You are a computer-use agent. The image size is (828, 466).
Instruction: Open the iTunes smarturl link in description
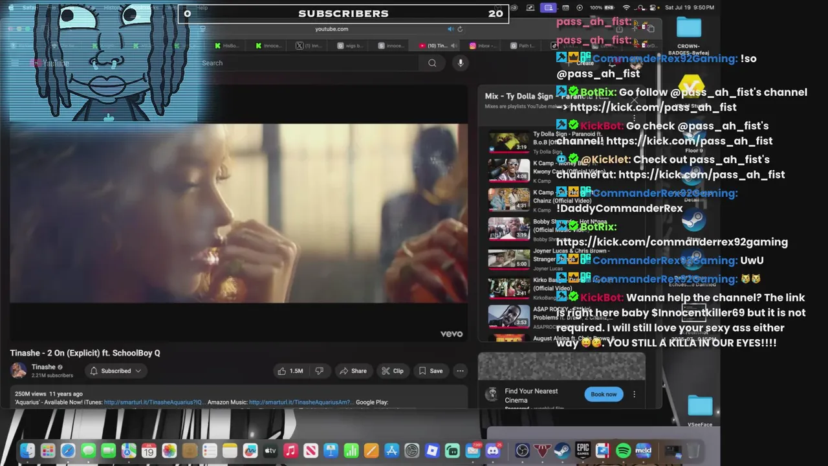(x=155, y=402)
